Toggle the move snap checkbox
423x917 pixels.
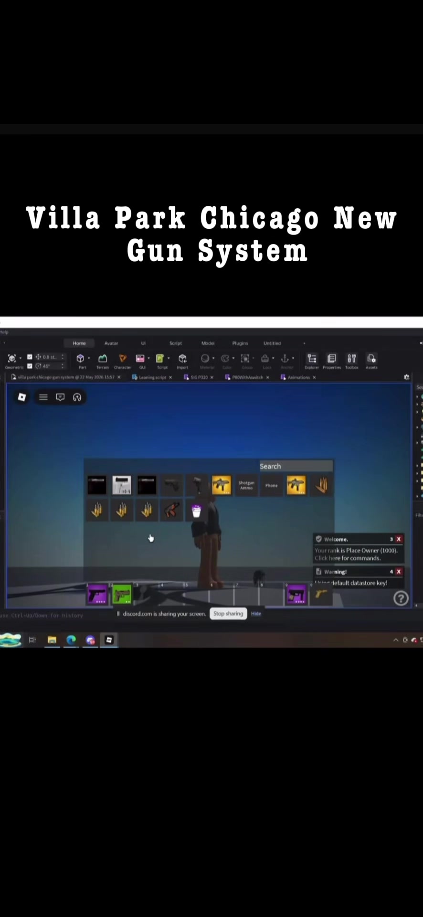[x=30, y=357]
